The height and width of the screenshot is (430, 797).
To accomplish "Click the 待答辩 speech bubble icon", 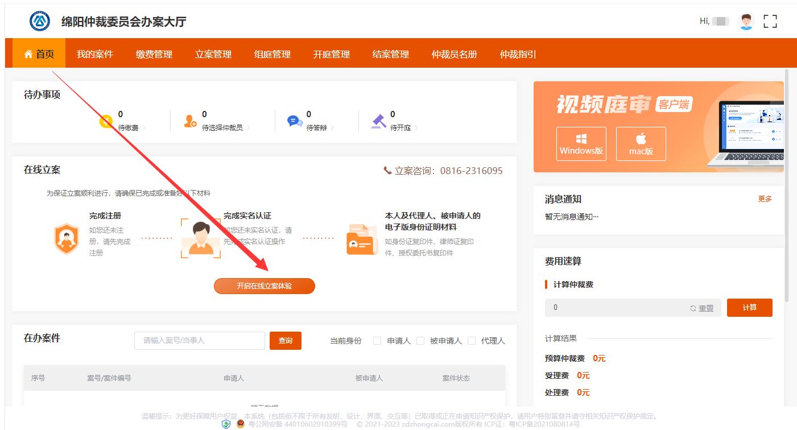I will point(294,120).
